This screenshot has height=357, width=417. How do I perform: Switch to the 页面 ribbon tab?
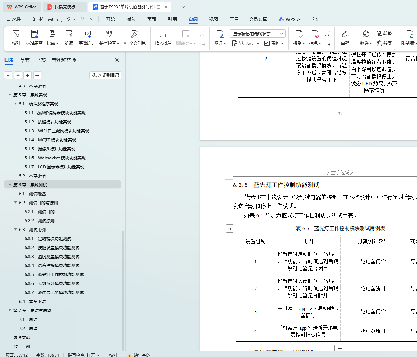[x=152, y=19]
